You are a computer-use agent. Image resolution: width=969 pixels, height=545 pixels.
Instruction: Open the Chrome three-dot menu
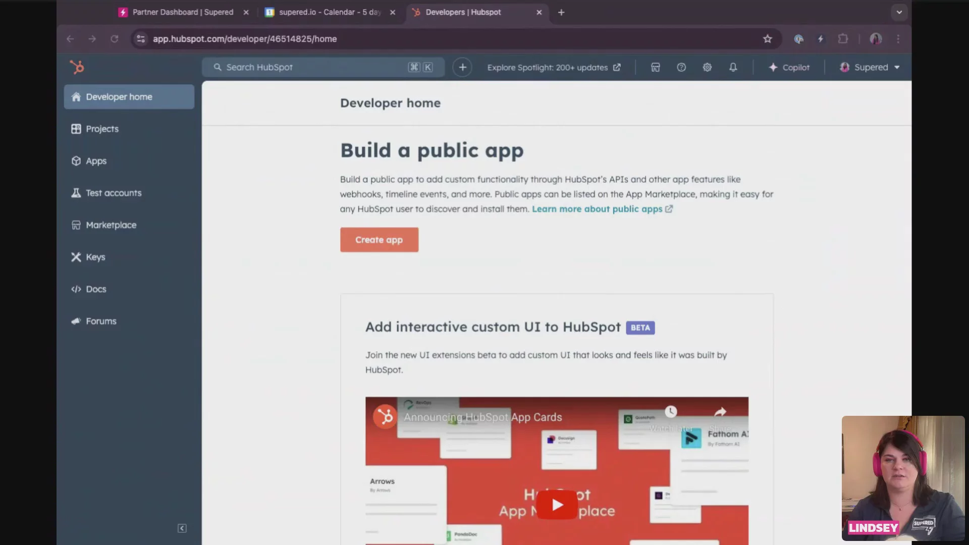[x=898, y=39]
